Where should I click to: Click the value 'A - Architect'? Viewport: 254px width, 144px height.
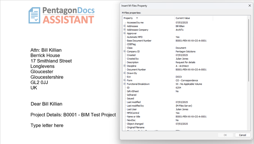(182, 66)
